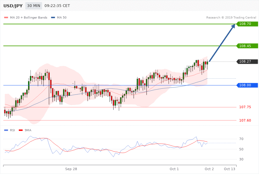Click the 108.70 resistance price tag
Screen dimensions: 259x175
[247, 24]
